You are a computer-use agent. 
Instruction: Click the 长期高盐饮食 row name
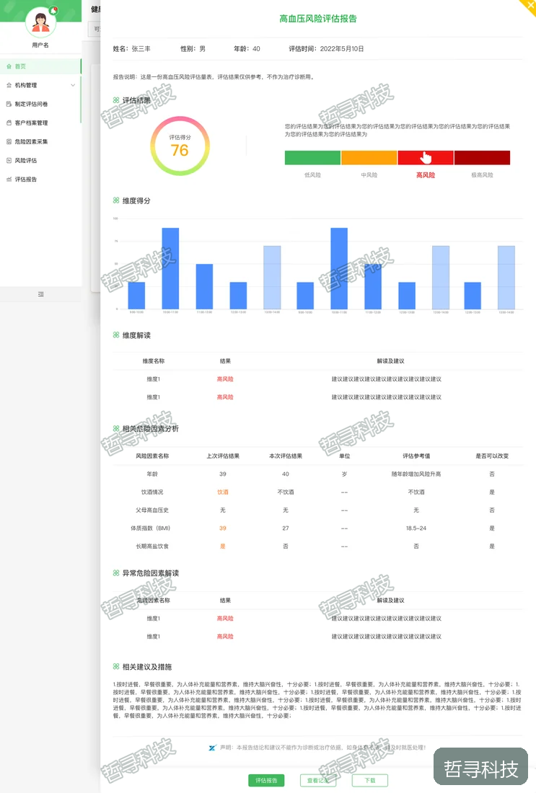[x=152, y=546]
